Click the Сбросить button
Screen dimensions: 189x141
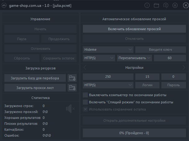[22, 58]
